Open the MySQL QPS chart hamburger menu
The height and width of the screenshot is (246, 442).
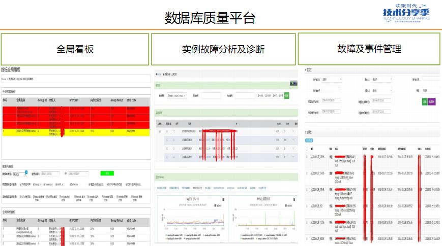[x=223, y=200]
